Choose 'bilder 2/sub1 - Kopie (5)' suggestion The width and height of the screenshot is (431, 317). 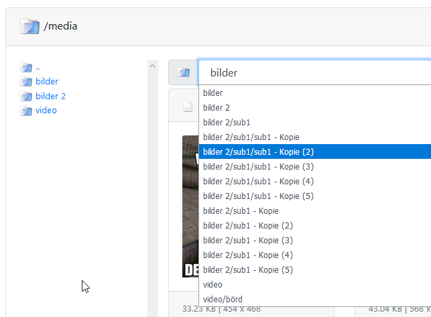coord(315,269)
